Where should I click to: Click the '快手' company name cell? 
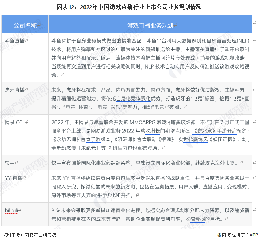pyautogui.click(x=25, y=163)
